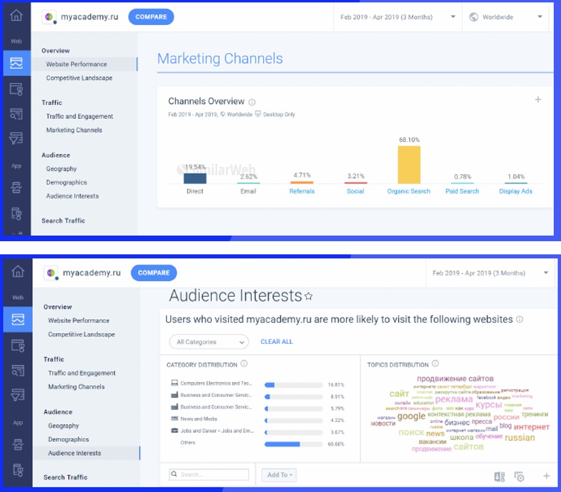This screenshot has height=492, width=561.
Task: Open Traffic and Engagement in the top sidebar
Action: point(79,116)
